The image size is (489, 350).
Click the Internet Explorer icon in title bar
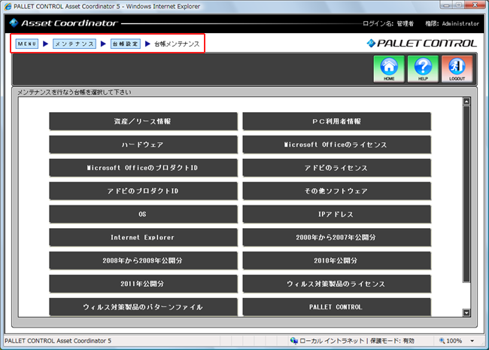pyautogui.click(x=8, y=6)
